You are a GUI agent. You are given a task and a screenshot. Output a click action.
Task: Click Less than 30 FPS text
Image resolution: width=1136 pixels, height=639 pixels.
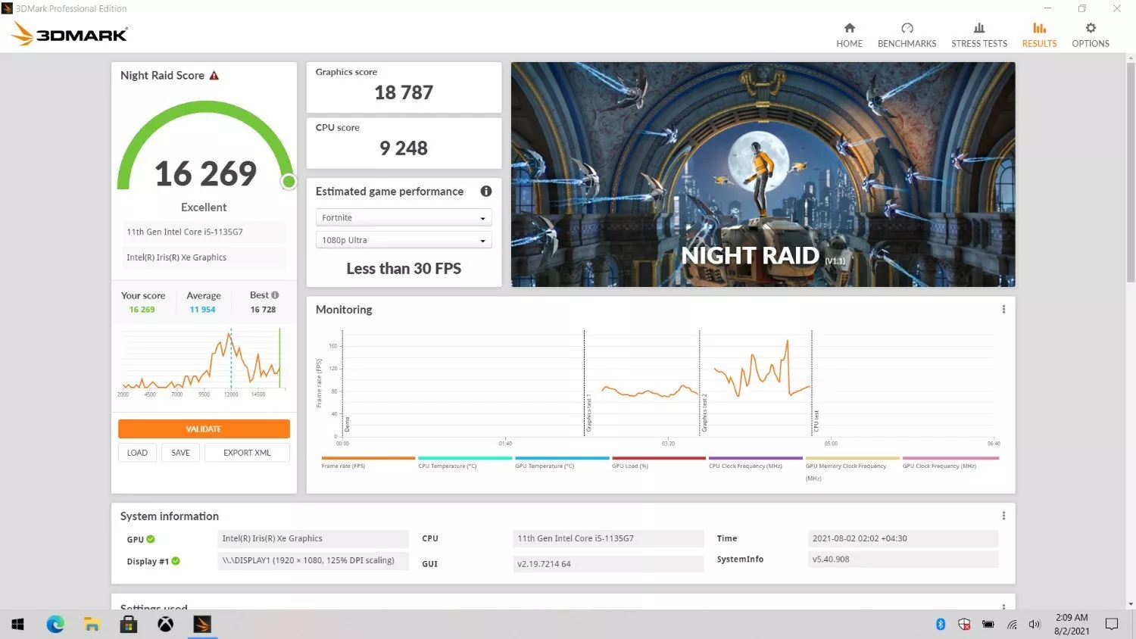point(404,269)
